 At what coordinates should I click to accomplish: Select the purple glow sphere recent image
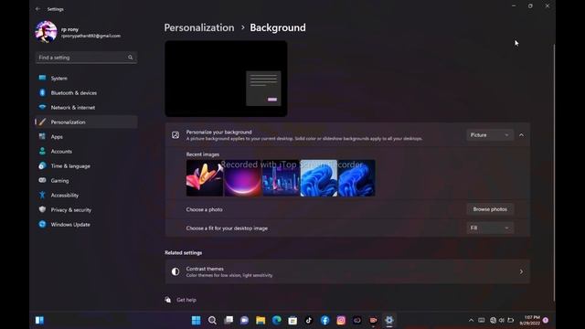tap(242, 178)
